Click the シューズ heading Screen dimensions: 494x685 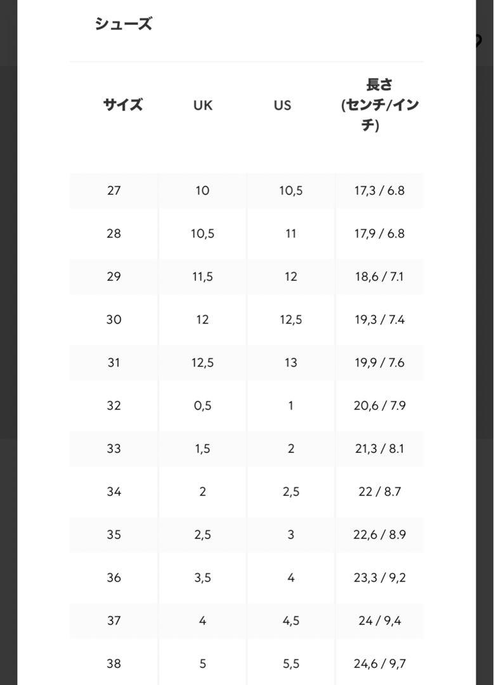click(123, 23)
